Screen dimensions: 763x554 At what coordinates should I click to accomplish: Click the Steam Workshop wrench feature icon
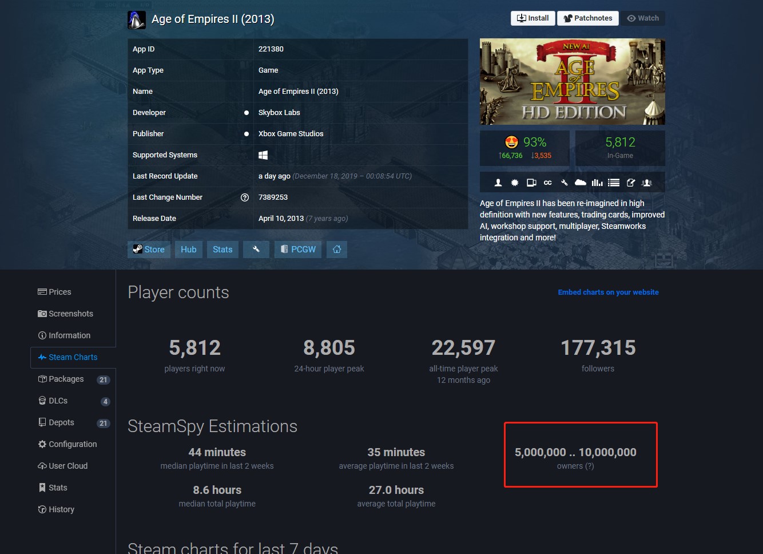point(564,183)
